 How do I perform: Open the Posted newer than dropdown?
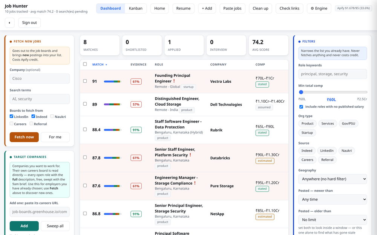point(333,199)
